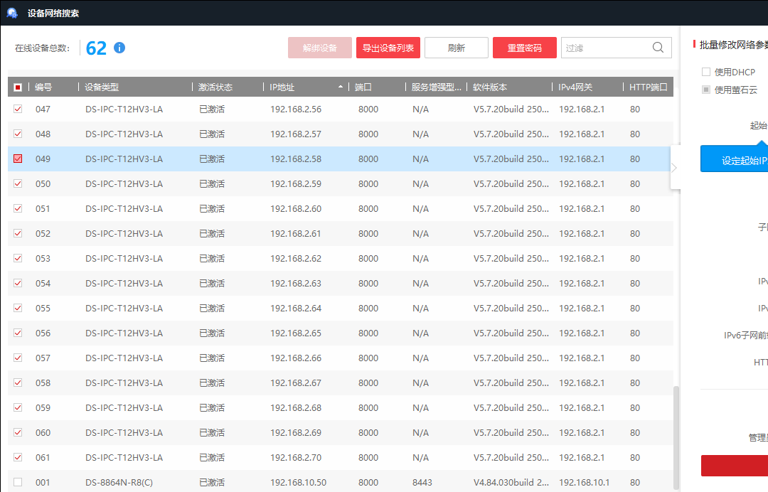The image size is (768, 492).
Task: Click the info icon beside device count 62
Action: (x=119, y=48)
